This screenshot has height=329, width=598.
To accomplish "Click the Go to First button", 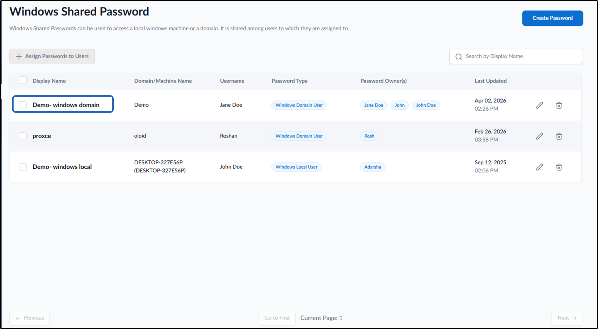I will [x=277, y=318].
